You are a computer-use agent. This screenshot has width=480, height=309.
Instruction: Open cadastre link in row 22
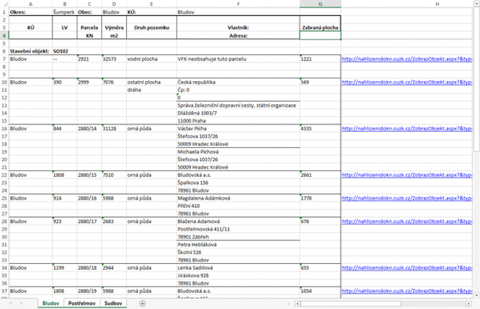(x=407, y=175)
